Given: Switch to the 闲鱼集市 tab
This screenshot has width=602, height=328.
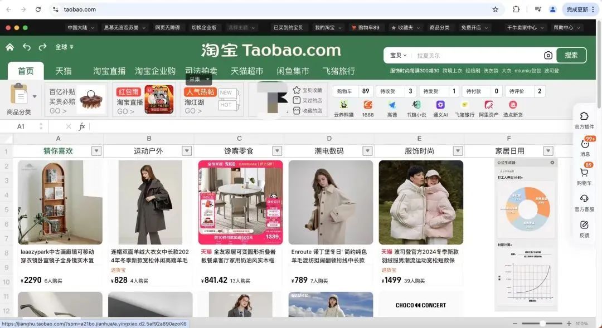Looking at the screenshot, I should pos(293,71).
